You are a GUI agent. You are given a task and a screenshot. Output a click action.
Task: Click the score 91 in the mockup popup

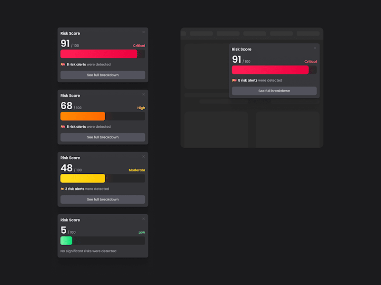[x=236, y=60]
